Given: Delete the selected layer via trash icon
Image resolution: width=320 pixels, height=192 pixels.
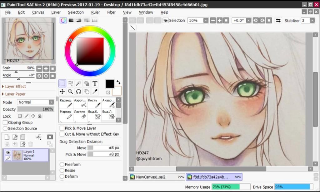Looking at the screenshot, I should (x=31, y=144).
